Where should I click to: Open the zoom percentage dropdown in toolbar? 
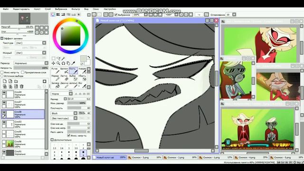tap(146, 15)
